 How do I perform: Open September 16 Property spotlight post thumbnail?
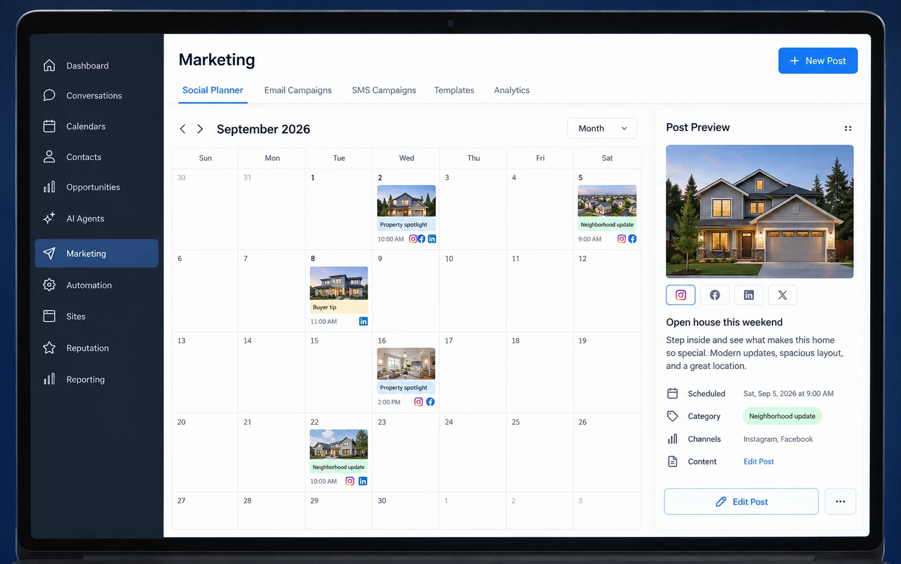406,364
